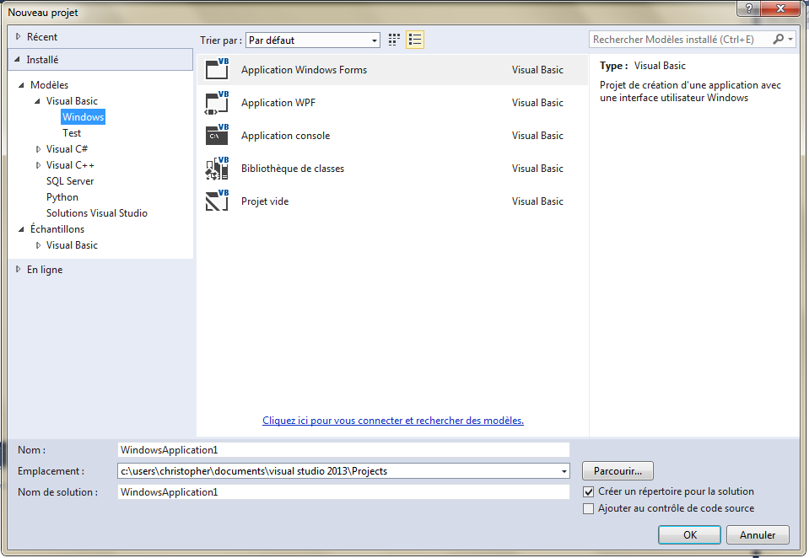Open the link to search models online

(392, 421)
